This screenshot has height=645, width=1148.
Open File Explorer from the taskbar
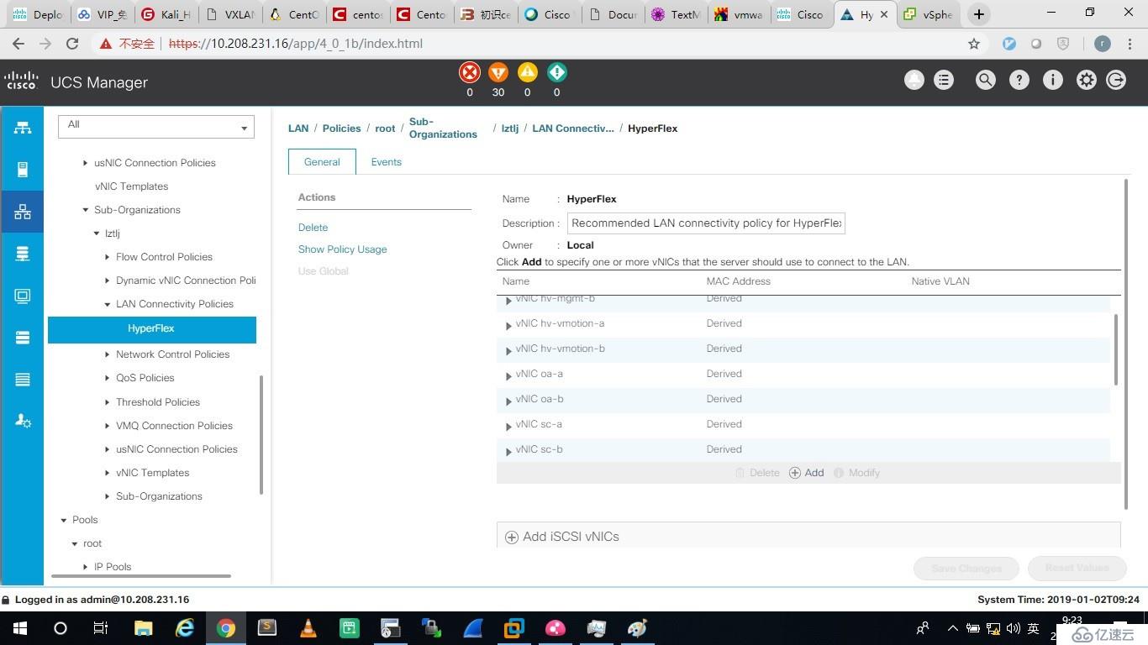pos(143,628)
